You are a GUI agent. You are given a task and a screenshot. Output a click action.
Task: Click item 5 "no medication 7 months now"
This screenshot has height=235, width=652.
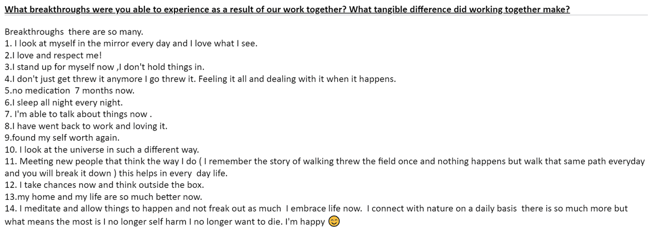70,91
